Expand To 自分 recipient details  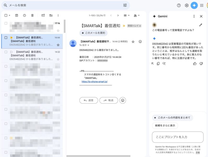(88, 45)
